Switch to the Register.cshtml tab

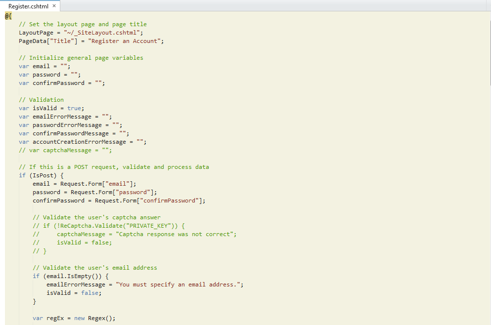[x=28, y=6]
